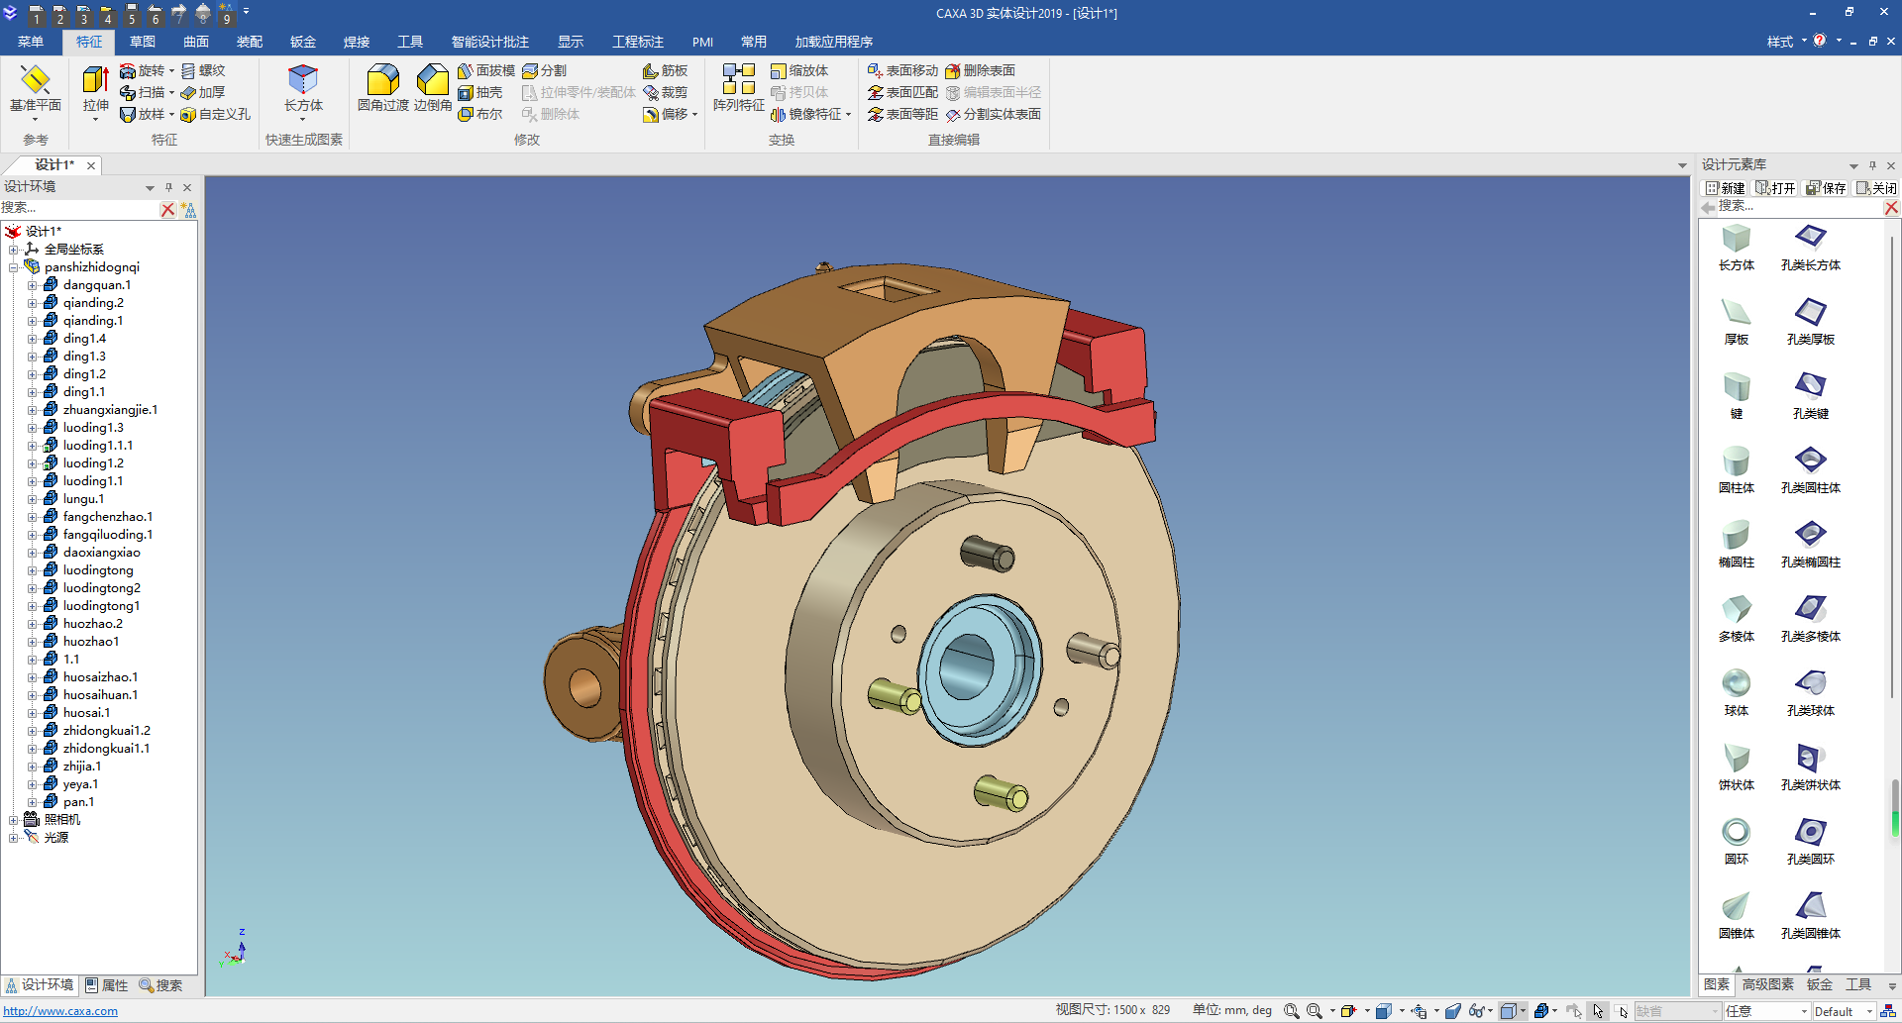Image resolution: width=1902 pixels, height=1023 pixels.
Task: Select the 镜像特征 mirror feature tool
Action: pos(806,114)
